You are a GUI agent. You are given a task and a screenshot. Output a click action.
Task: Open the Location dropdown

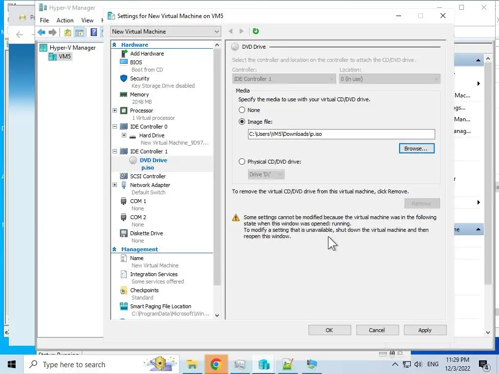[x=389, y=79]
